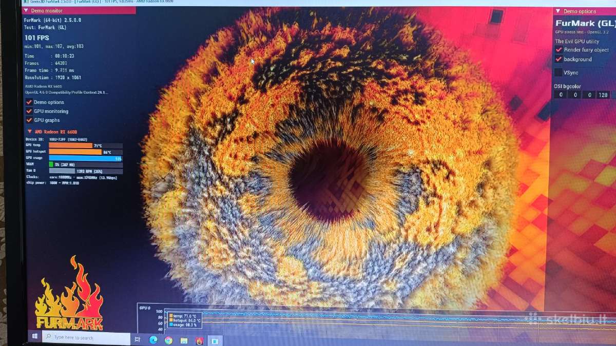Uncheck the Demo options checkbox
The image size is (616, 346).
(29, 102)
